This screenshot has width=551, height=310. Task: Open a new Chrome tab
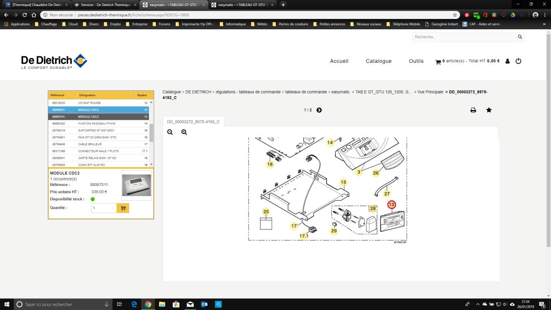click(283, 5)
